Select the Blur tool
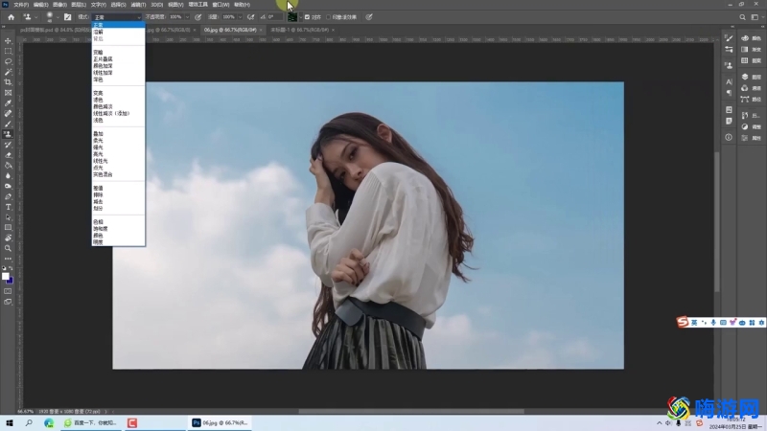The height and width of the screenshot is (431, 767). (x=8, y=175)
